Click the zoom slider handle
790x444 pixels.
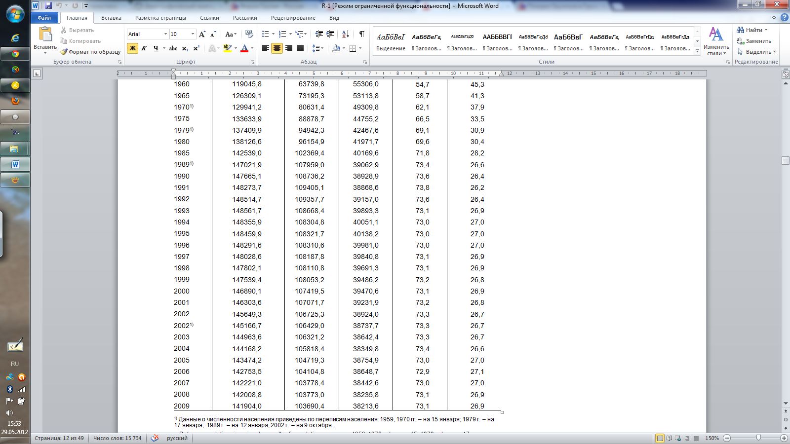point(758,438)
